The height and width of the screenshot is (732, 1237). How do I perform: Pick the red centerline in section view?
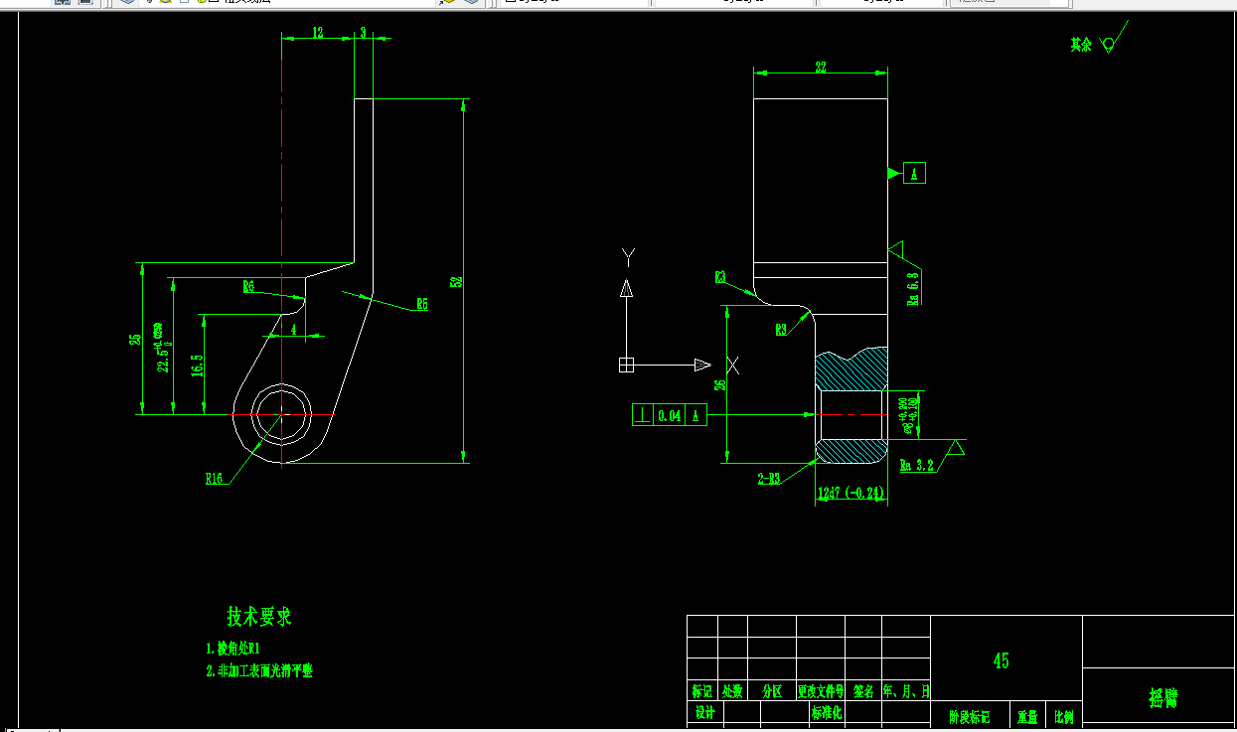pos(850,415)
